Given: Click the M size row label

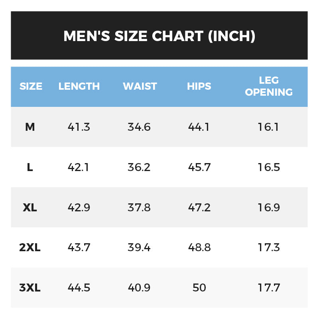Looking at the screenshot, I should tap(30, 127).
